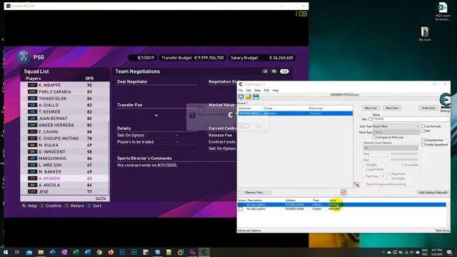The height and width of the screenshot is (257, 457).
Task: Toggle Pause the game while scanning
Action: 363,184
